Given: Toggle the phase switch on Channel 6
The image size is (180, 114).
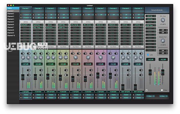Looking at the screenshot, I should click(x=91, y=75).
